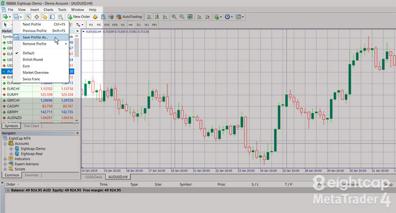Select the D1 timeframe
Image resolution: width=396 pixels, height=213 pixels.
(x=139, y=25)
